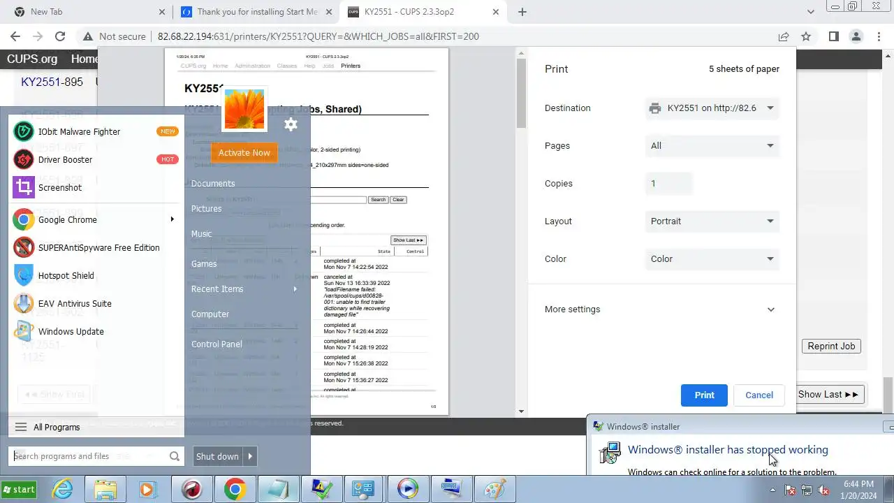Click the Activate Now button
Screen dimensions: 894x503
(x=244, y=152)
